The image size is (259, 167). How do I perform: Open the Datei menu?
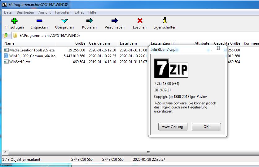pos(8,12)
